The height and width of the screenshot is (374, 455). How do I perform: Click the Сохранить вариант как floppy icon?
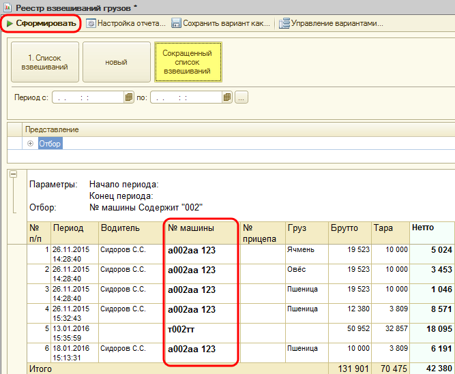tap(176, 23)
